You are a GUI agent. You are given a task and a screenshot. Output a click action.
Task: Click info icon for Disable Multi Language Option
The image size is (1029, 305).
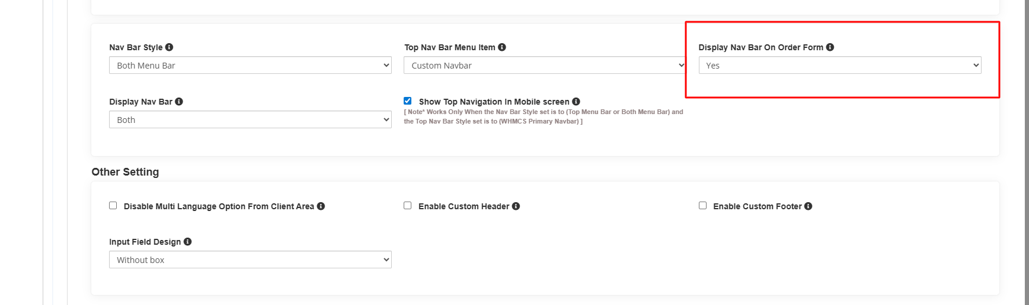point(321,206)
